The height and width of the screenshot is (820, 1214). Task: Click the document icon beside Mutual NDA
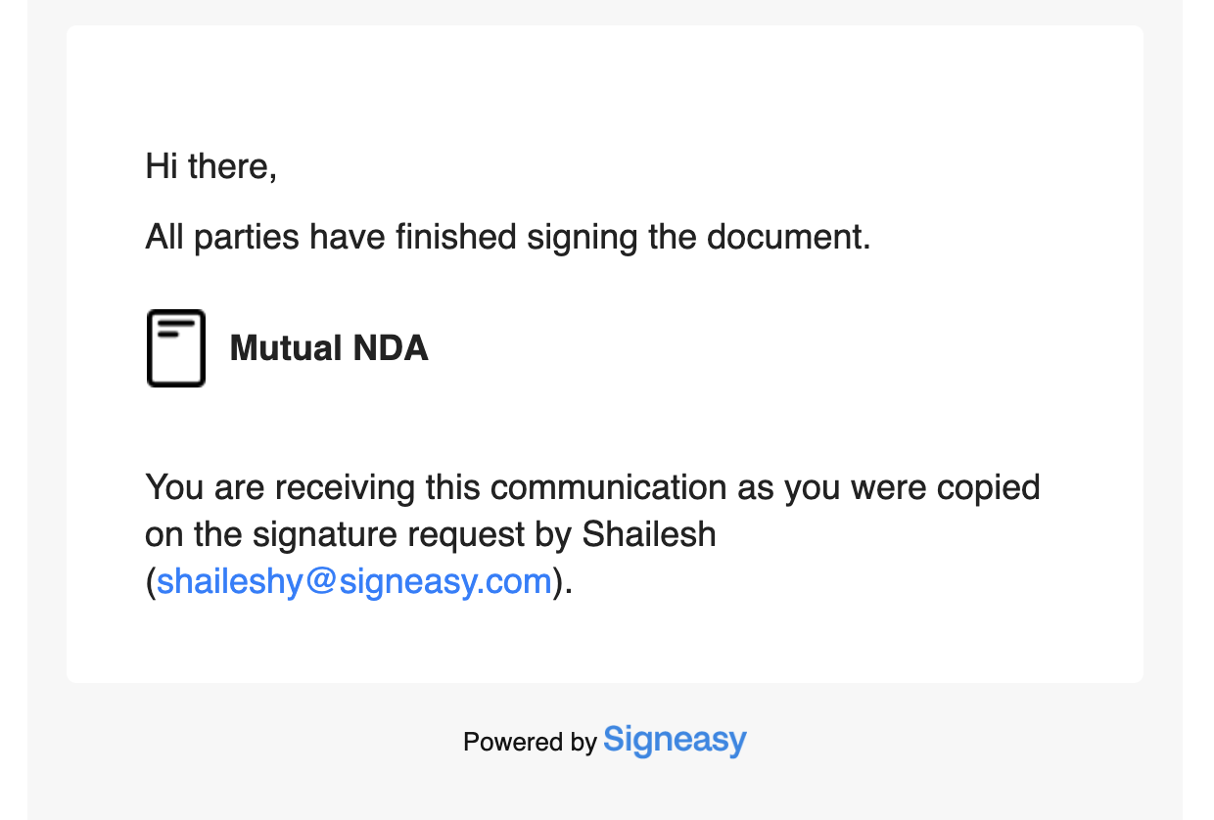176,348
